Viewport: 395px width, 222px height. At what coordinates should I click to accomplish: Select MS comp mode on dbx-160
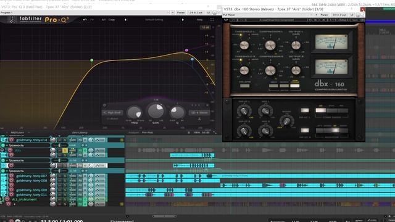pyautogui.click(x=343, y=110)
